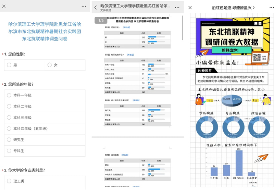Open the more options menu on questionnaire page
This screenshot has width=274, height=191.
coord(84,6)
